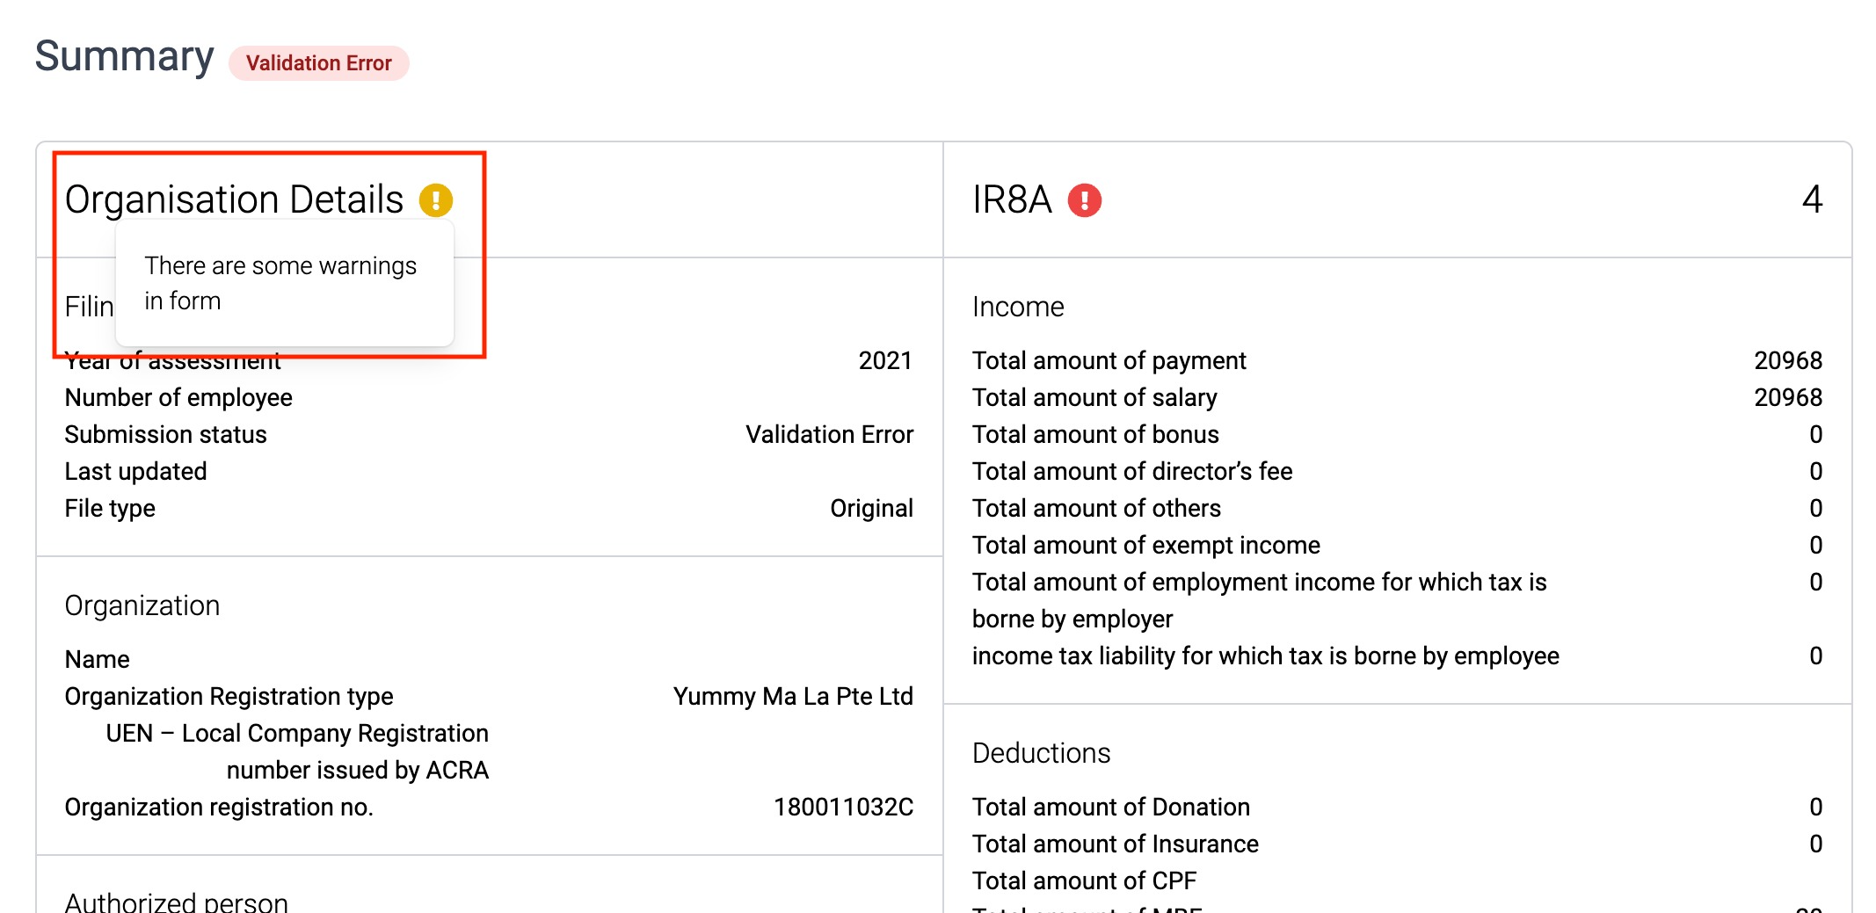Select the Total amount of bonus value 0
Screen dimensions: 1876x913
click(x=1815, y=434)
